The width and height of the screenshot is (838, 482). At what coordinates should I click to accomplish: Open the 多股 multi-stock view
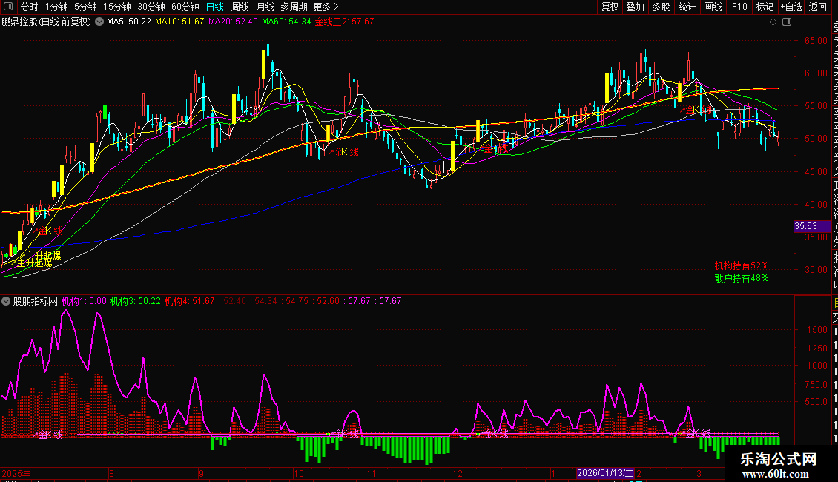tap(661, 7)
